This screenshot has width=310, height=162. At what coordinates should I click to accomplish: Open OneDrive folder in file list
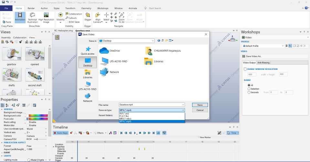110,51
